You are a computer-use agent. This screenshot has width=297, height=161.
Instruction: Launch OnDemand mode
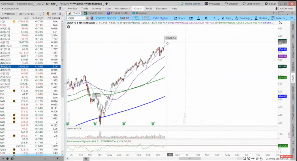[284, 8]
